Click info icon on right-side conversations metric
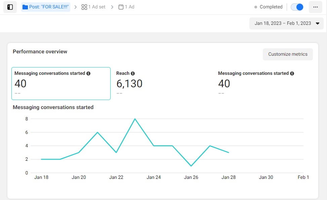Screen dimensions: 327x200 coord(292,73)
